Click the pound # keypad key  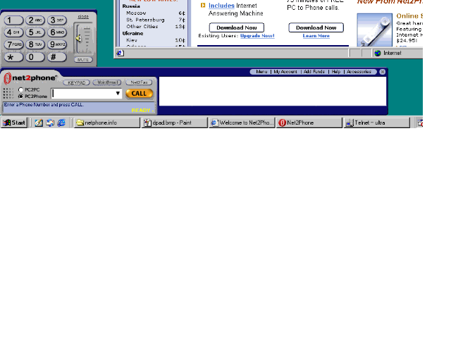(x=56, y=57)
